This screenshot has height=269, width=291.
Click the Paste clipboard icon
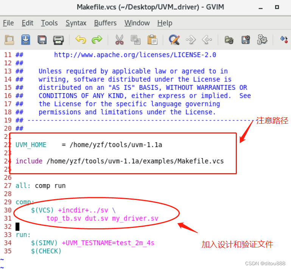point(153,40)
